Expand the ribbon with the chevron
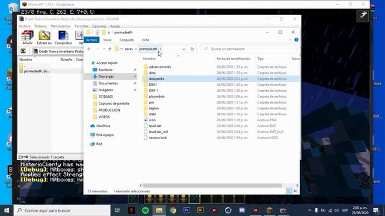Image resolution: width=385 pixels, height=216 pixels. click(x=290, y=40)
